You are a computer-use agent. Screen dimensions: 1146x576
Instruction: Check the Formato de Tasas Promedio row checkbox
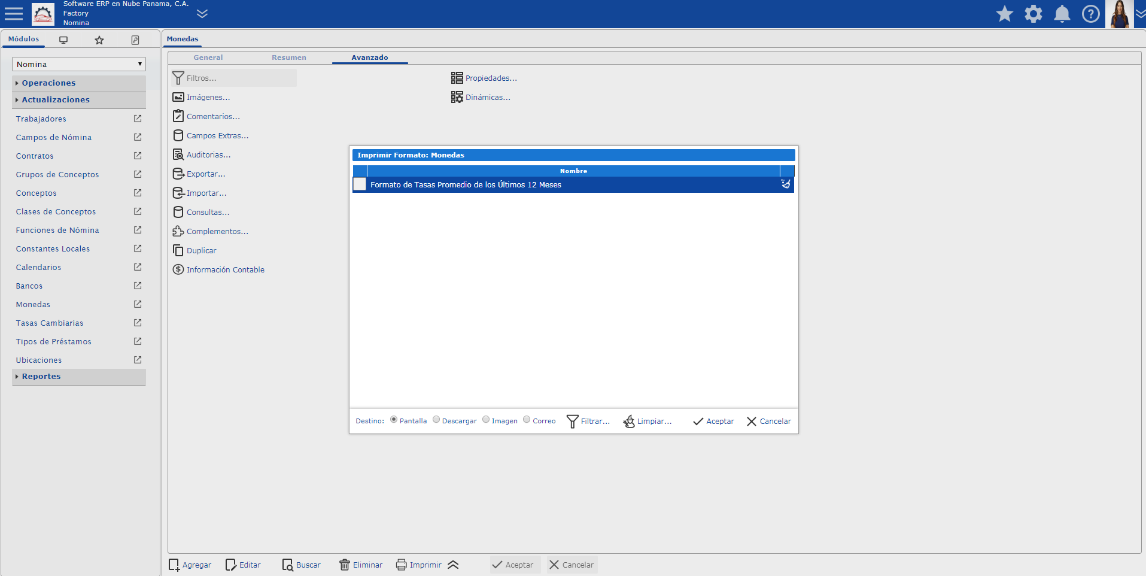(x=360, y=184)
